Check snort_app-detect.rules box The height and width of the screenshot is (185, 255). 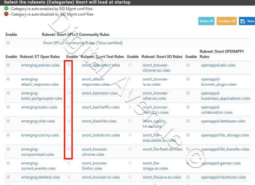point(69,65)
